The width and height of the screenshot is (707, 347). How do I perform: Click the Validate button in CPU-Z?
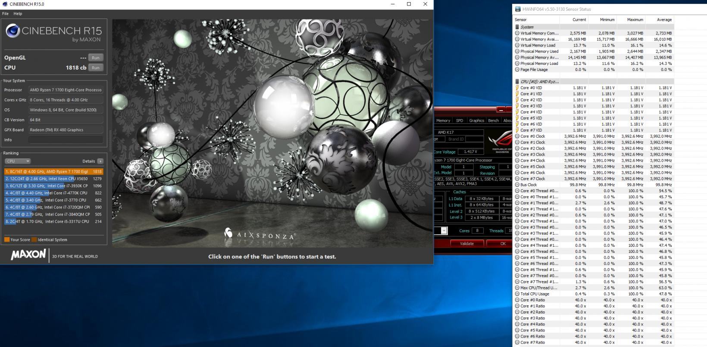(467, 243)
